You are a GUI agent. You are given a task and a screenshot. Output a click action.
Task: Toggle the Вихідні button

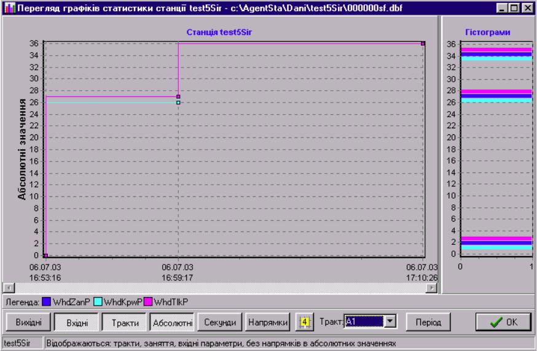(28, 322)
